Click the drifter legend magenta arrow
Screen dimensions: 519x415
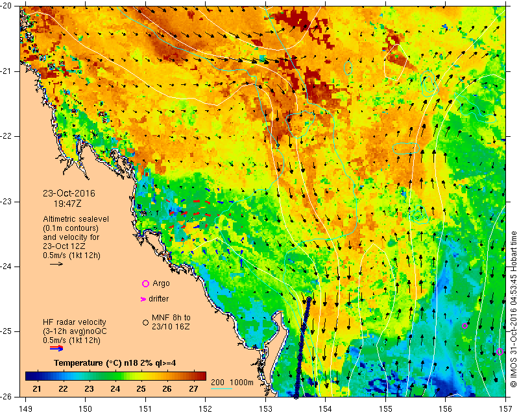(x=143, y=299)
